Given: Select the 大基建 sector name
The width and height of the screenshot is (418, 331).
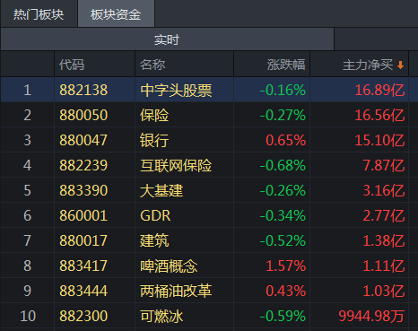Looking at the screenshot, I should pos(161,190).
